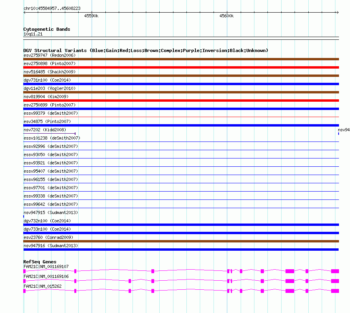Click the last exon block of FAM21C|NM_001169107
Screen dimensions: 350x313
(335, 271)
